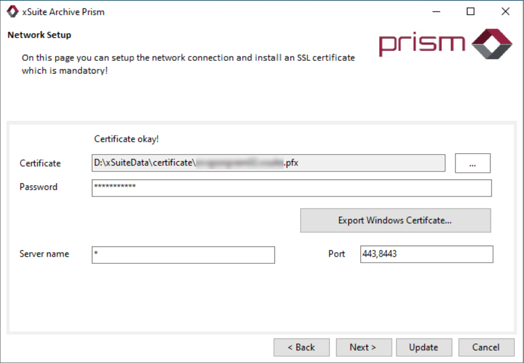Click the Certificate path field

tap(268, 163)
